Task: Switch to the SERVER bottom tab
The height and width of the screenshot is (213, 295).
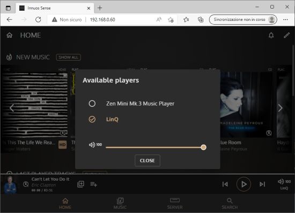Action: pyautogui.click(x=175, y=203)
